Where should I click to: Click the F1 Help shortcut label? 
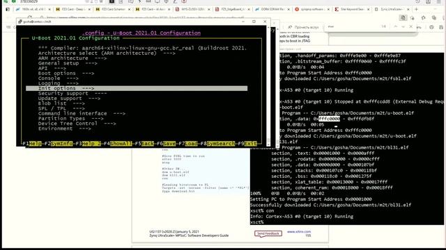[x=32, y=144]
